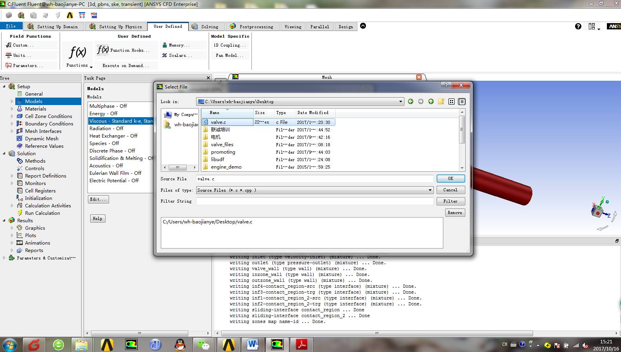
Task: Switch to Setting Up Domain tab
Action: [x=54, y=27]
